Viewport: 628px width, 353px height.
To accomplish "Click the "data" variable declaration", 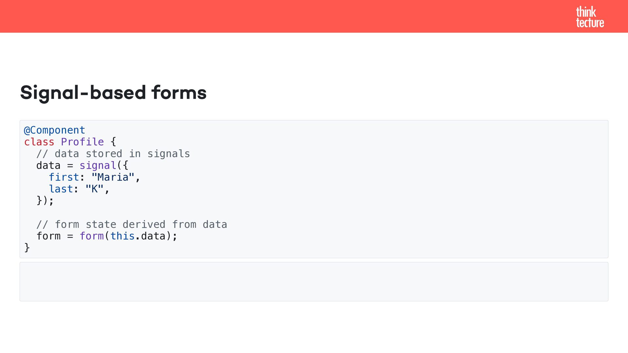I will pyautogui.click(x=48, y=165).
